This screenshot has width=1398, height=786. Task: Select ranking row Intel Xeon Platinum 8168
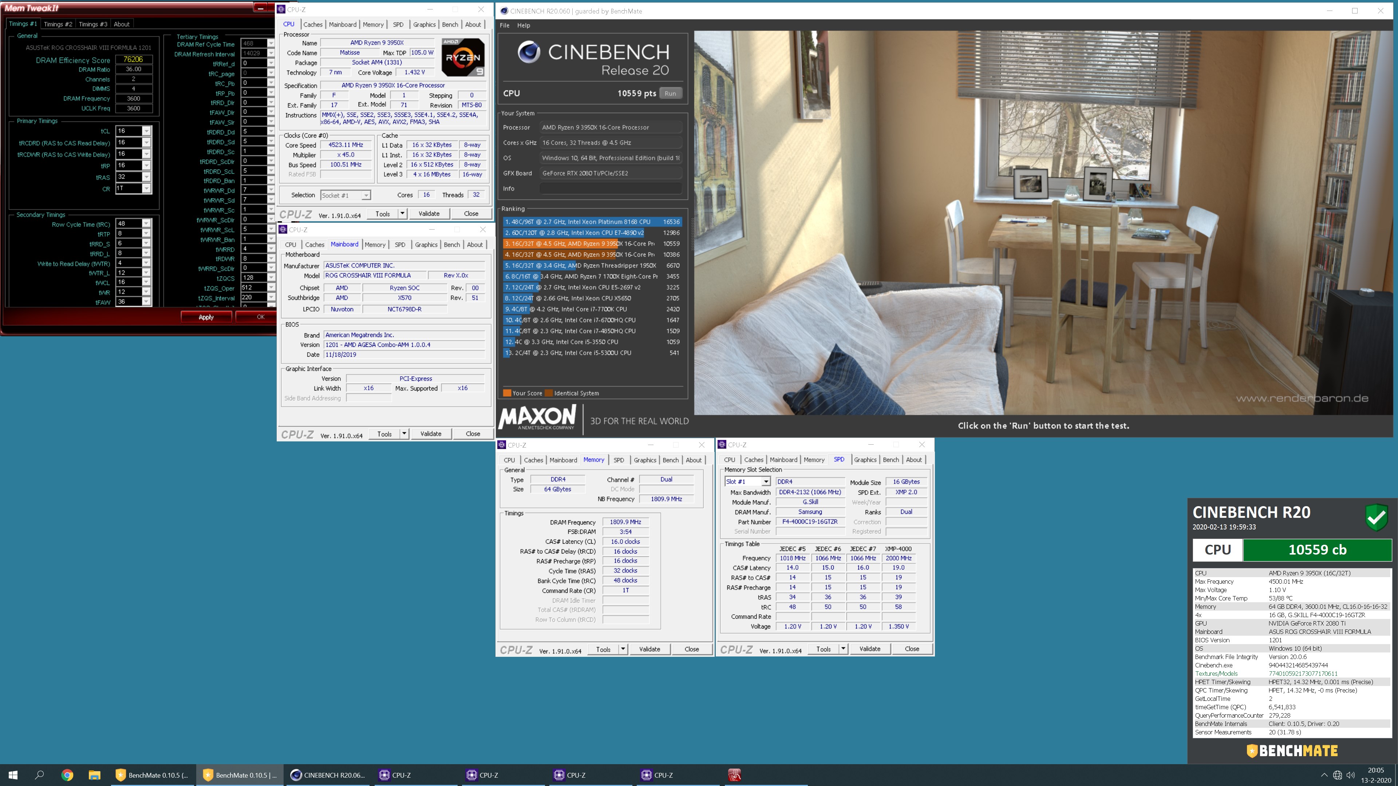click(x=592, y=222)
